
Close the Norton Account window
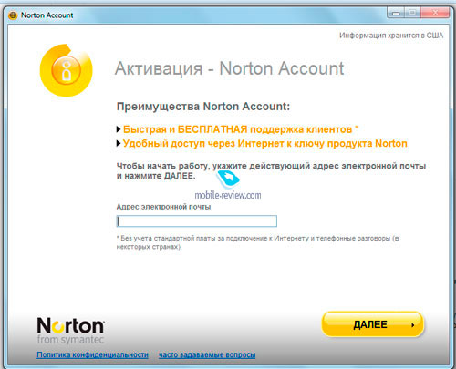point(435,13)
